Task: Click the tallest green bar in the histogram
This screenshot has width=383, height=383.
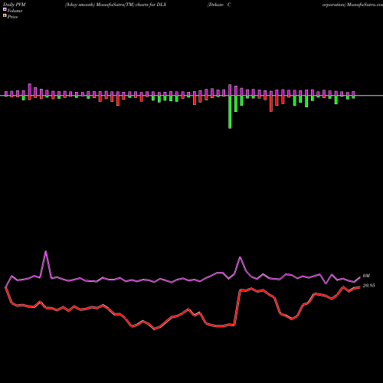Action: pos(230,112)
